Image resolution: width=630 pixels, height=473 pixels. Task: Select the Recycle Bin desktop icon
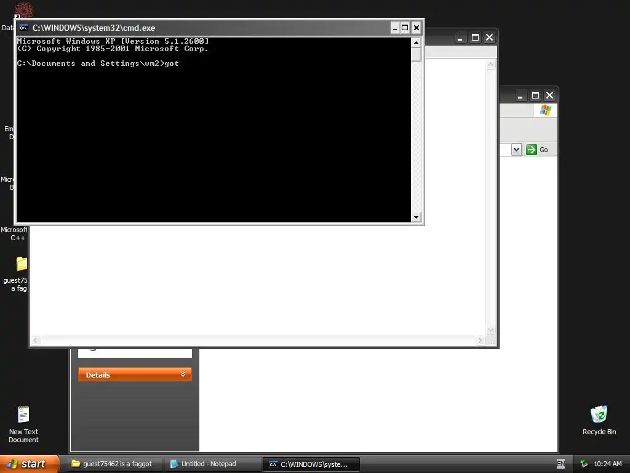pyautogui.click(x=599, y=420)
